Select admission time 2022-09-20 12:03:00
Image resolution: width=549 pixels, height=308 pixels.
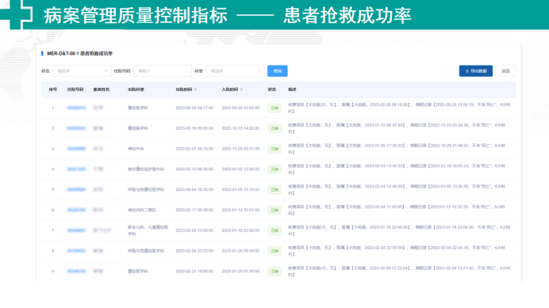[x=240, y=108]
